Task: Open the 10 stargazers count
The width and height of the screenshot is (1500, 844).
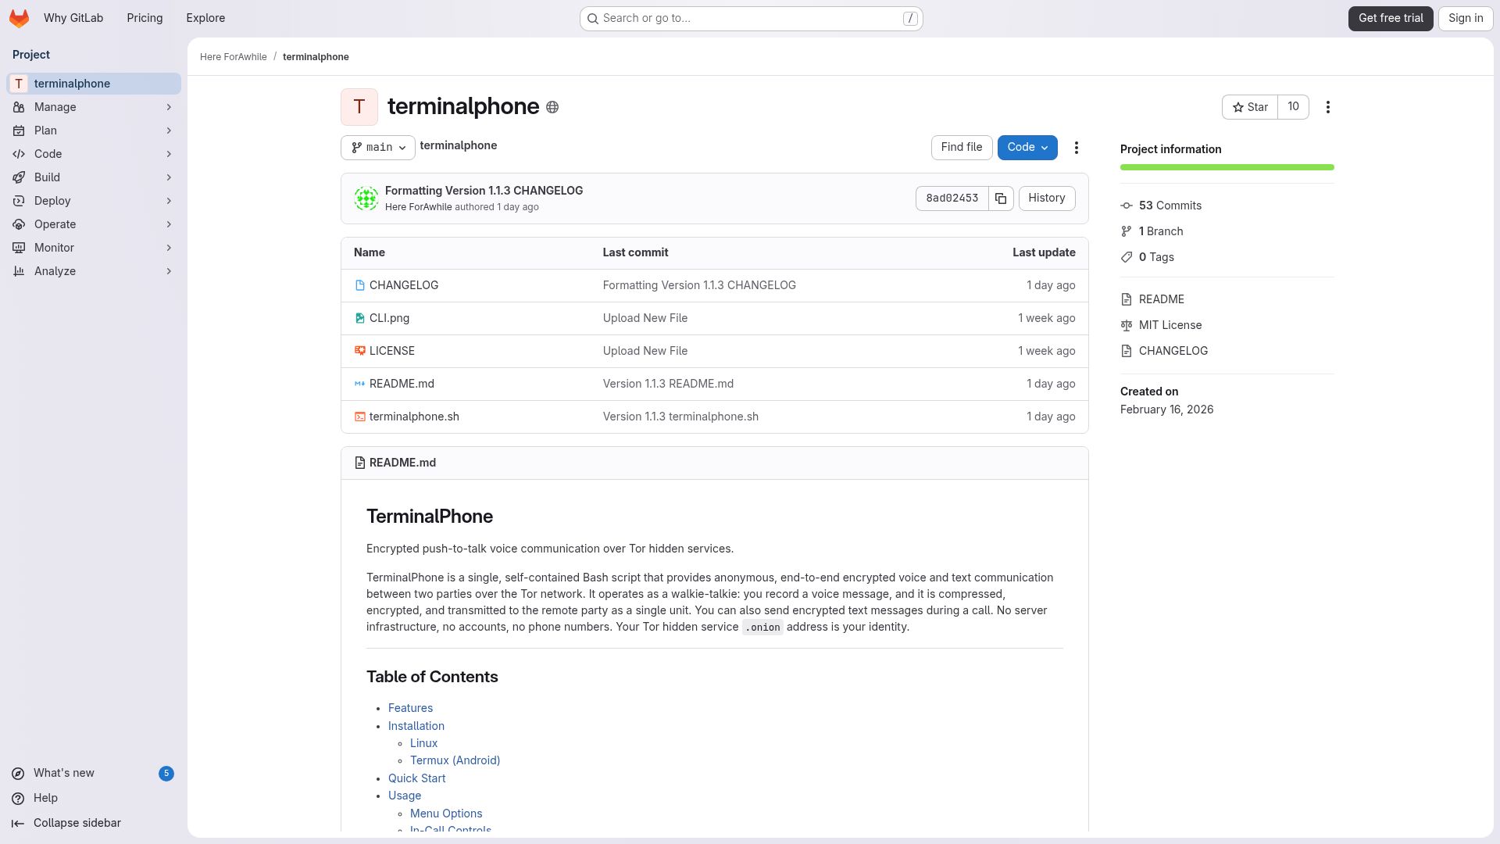Action: click(x=1294, y=107)
